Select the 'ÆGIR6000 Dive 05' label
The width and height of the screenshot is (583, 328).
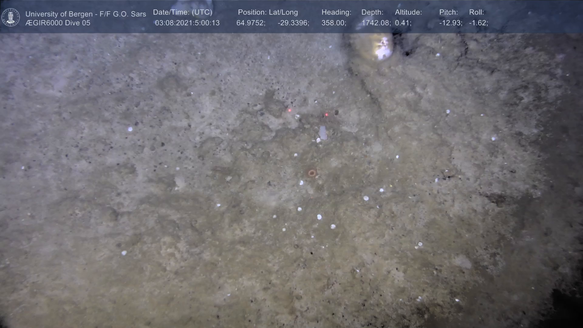(58, 23)
